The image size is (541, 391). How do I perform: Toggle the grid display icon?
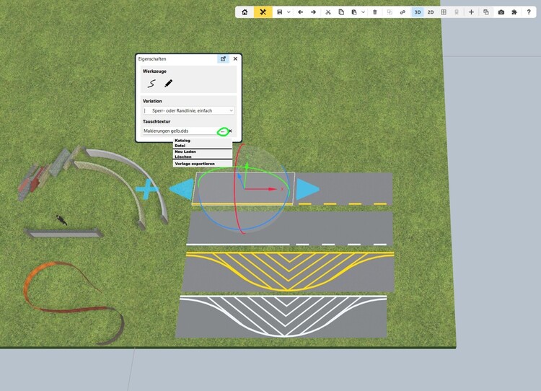pos(444,12)
